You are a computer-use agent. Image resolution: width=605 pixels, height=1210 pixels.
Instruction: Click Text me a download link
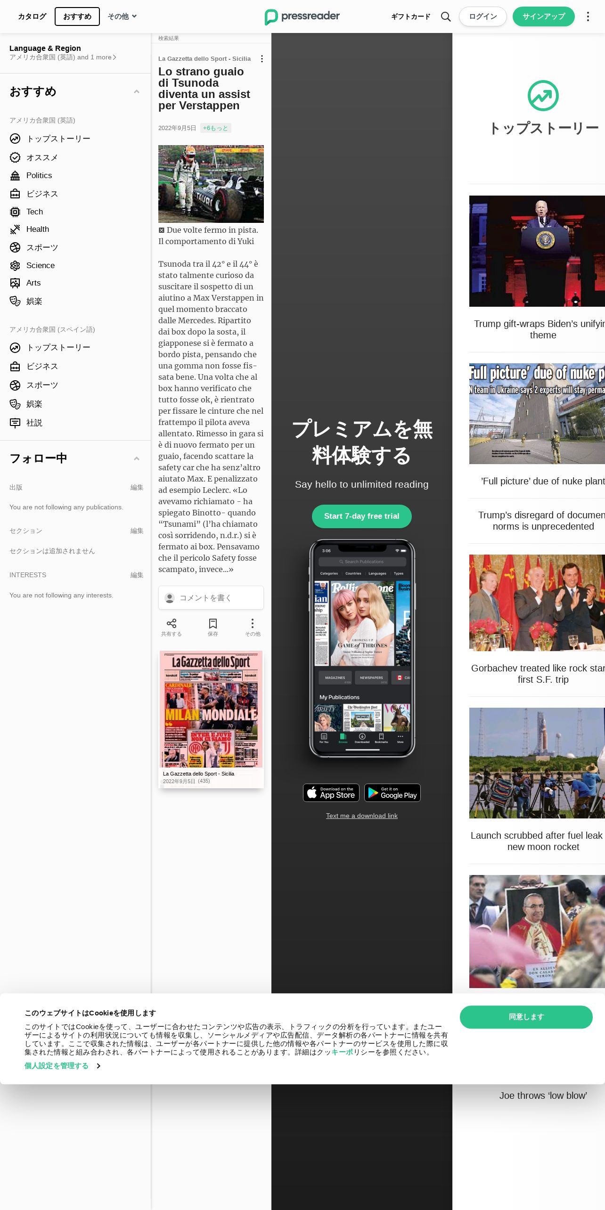coord(362,816)
